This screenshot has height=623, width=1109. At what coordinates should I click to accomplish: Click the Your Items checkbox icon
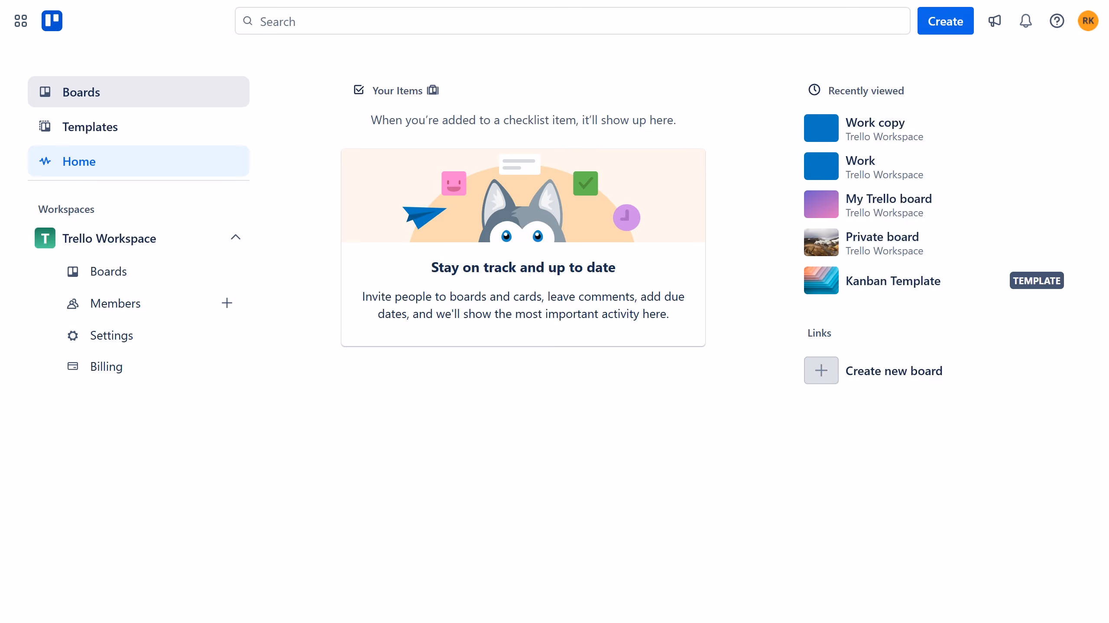pos(359,90)
